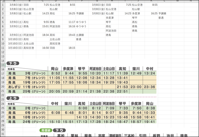Click the 18:15 arrival cell in row 11
This screenshot has height=137, width=199.
click(x=69, y=48)
